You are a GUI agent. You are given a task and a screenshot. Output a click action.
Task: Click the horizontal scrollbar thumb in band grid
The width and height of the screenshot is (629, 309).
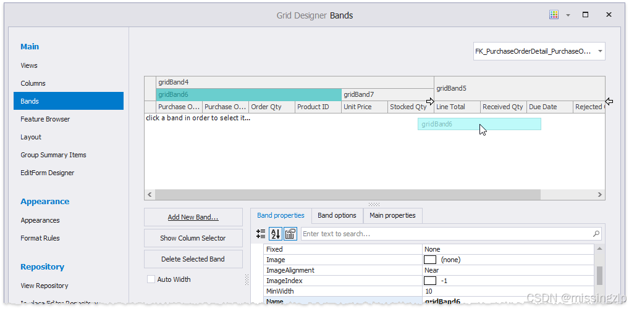click(x=347, y=194)
